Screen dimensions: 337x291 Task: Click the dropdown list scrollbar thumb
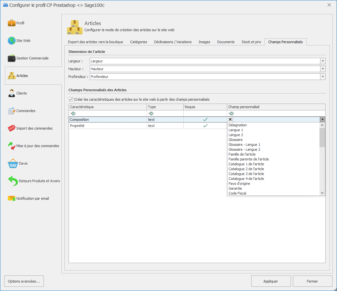point(322,137)
